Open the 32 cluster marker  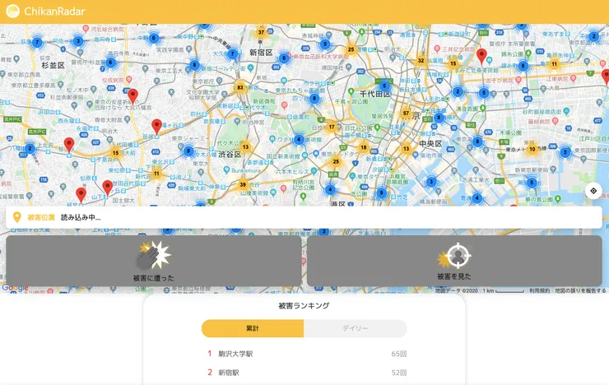[x=421, y=61]
